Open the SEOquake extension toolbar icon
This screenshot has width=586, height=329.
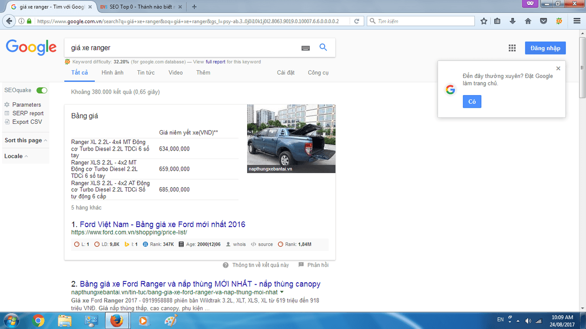click(559, 21)
